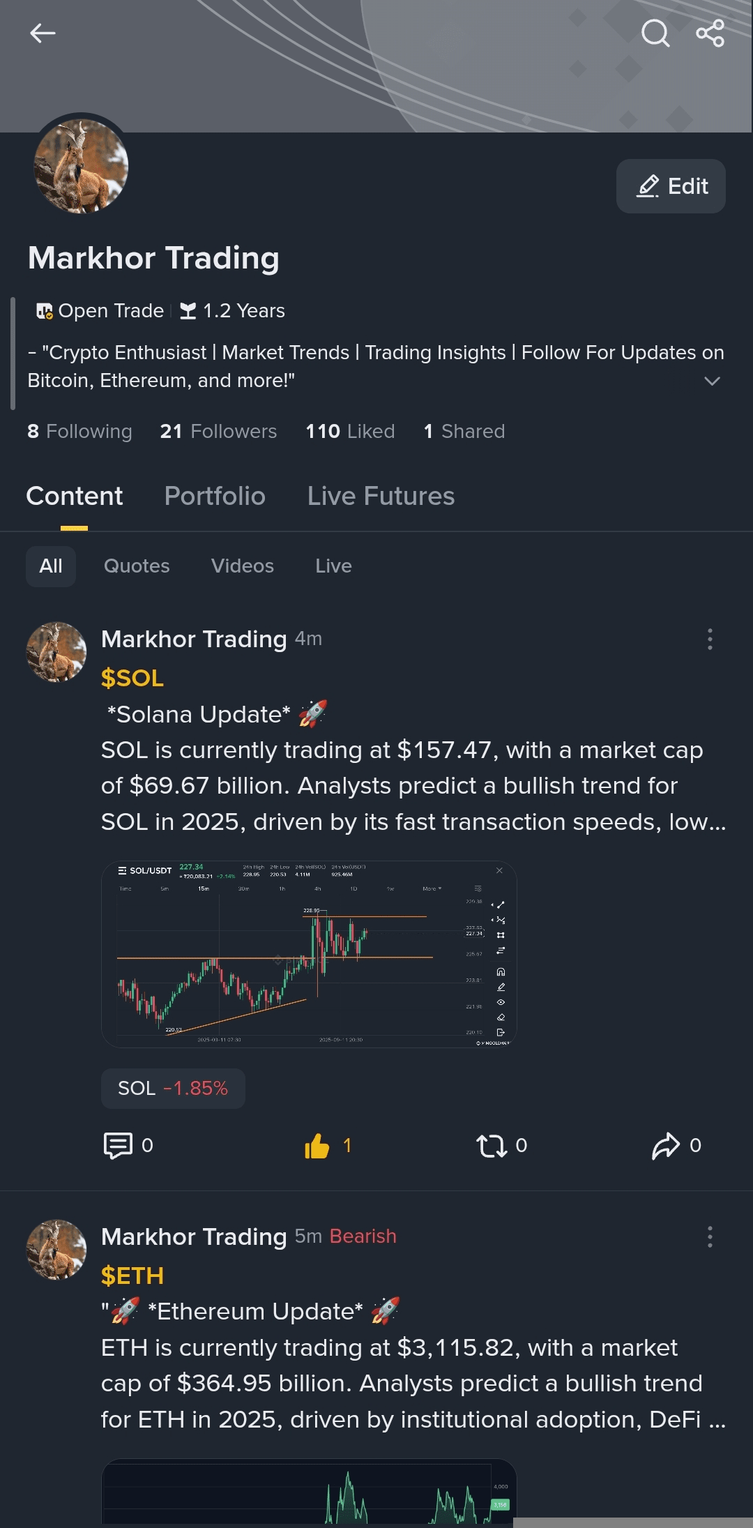The image size is (753, 1528).
Task: Open more options for the SOL post
Action: click(710, 639)
